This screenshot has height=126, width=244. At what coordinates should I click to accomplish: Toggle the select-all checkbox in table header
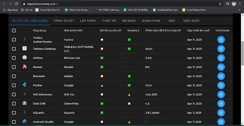tap(14, 30)
